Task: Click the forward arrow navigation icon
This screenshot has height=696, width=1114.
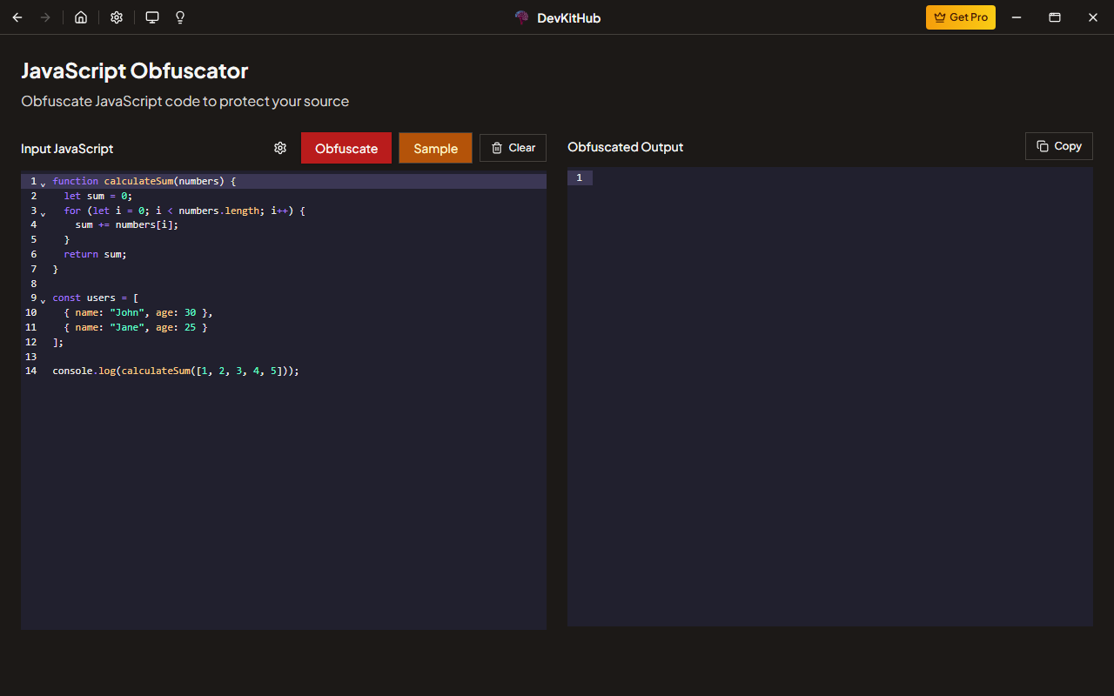Action: [x=45, y=17]
